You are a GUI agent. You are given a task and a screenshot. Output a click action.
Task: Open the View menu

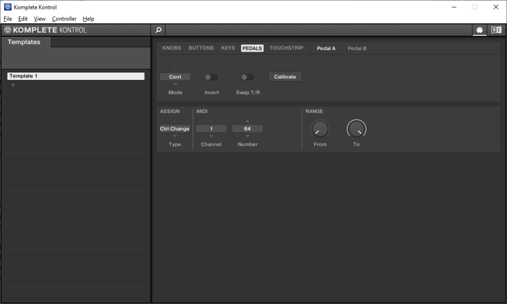tap(40, 19)
